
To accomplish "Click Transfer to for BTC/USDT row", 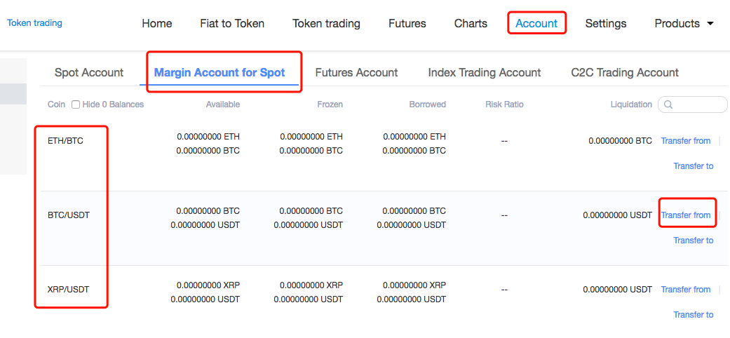I will point(694,241).
